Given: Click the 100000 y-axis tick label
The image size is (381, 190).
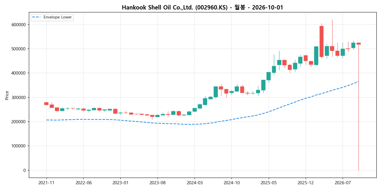Looking at the screenshot, I should point(19,146).
